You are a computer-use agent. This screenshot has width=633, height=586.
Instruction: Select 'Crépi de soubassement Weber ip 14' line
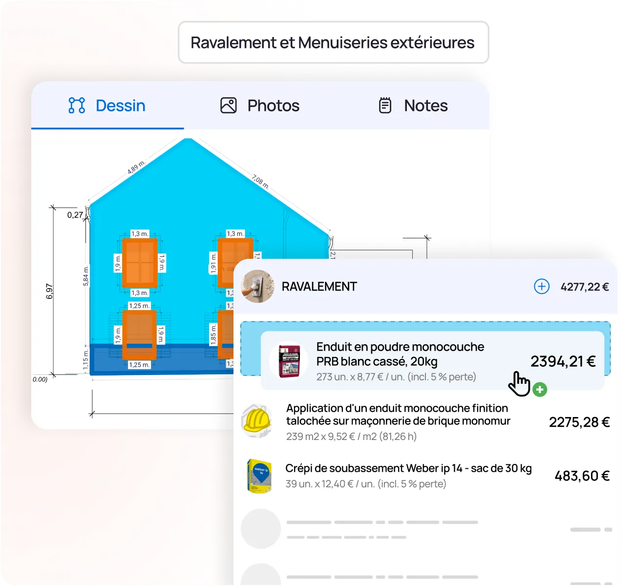408,468
